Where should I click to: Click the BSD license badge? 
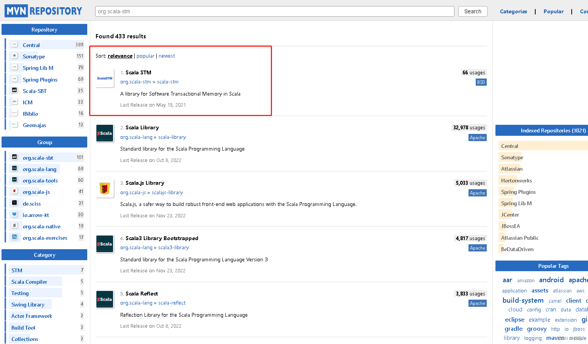pos(481,82)
